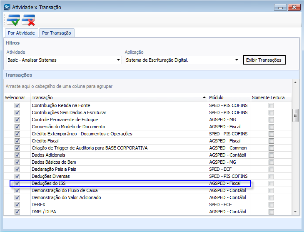Click the SP application icon in title bar
The image size is (304, 232).
click(6, 7)
